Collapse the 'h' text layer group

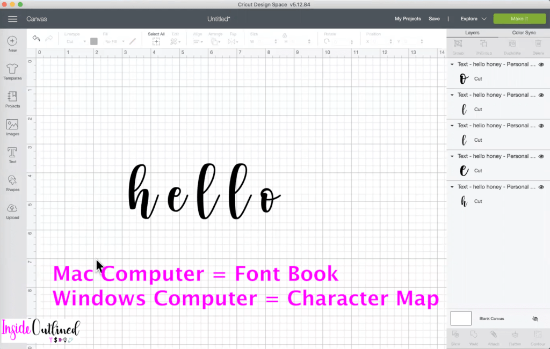[452, 187]
